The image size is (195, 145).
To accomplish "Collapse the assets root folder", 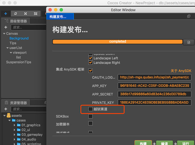I will (4, 116).
